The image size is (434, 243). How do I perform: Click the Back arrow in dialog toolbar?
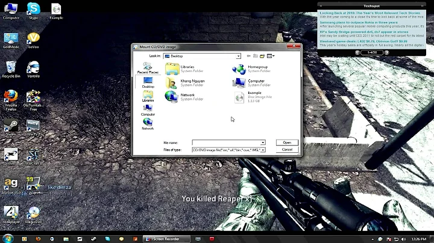tap(248, 56)
